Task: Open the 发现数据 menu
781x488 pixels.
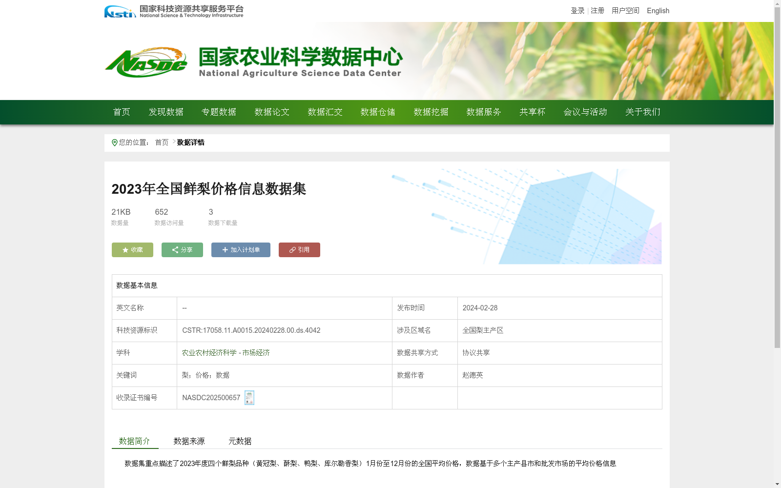Action: (166, 112)
